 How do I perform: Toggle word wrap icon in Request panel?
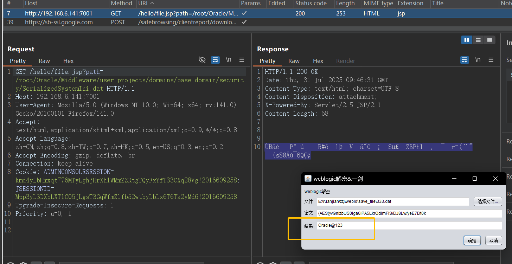point(215,60)
